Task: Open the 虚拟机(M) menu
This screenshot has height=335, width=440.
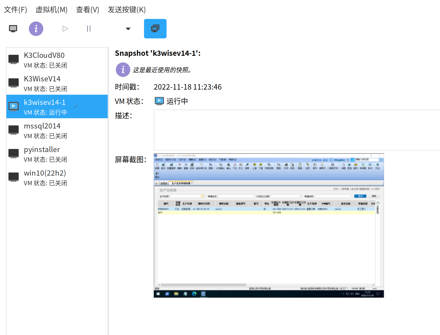Action: (51, 10)
